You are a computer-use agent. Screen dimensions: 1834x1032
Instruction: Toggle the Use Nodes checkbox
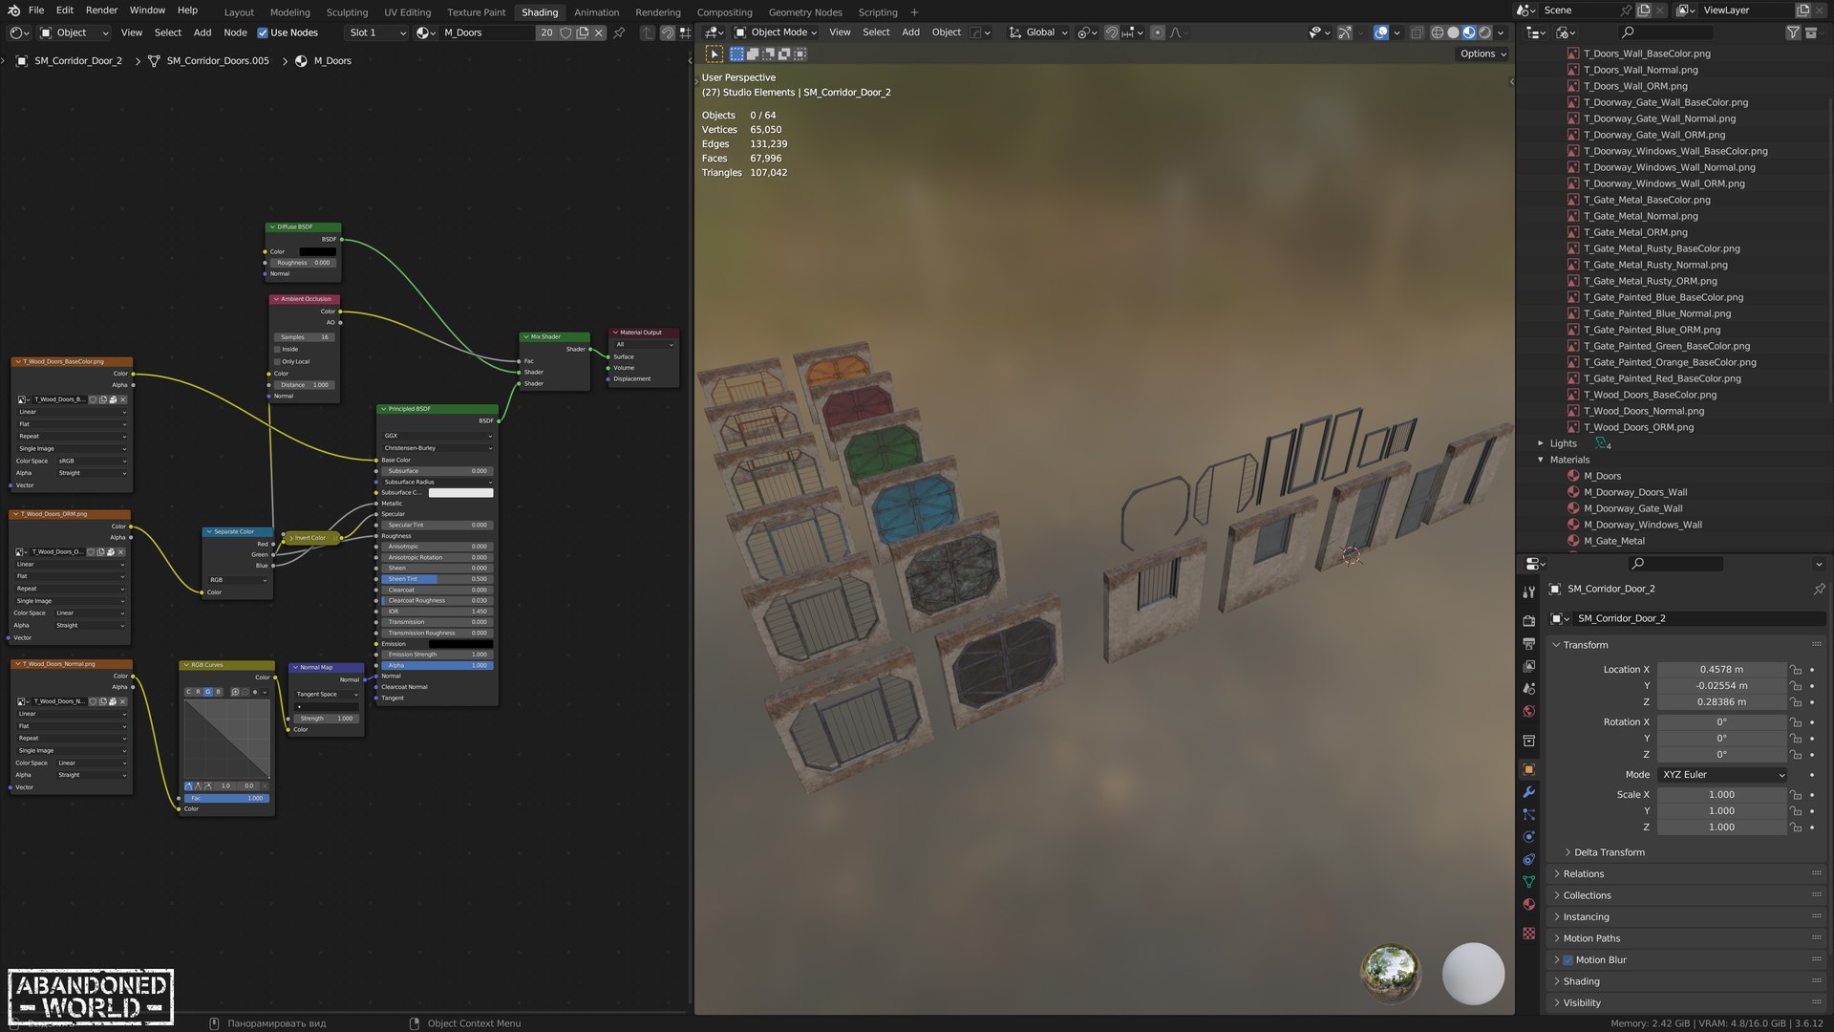(263, 32)
